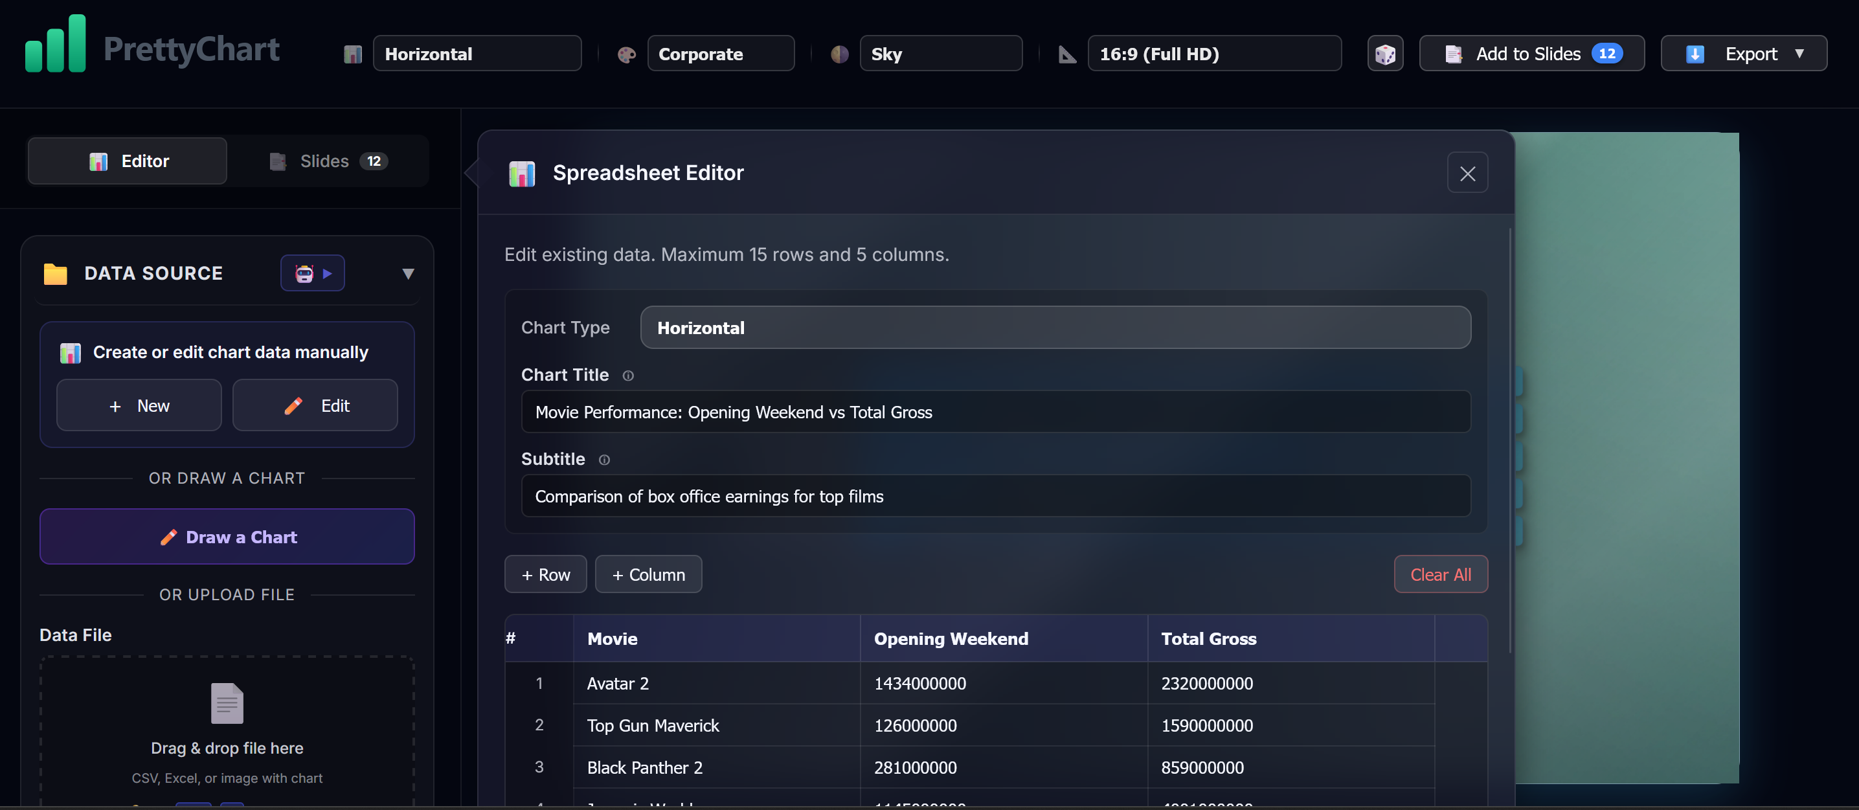Collapse the Data Source section arrow
The height and width of the screenshot is (810, 1859).
pyautogui.click(x=408, y=274)
